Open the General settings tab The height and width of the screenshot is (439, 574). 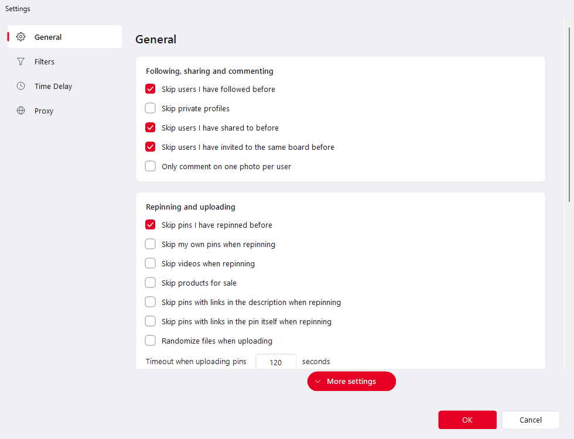65,36
